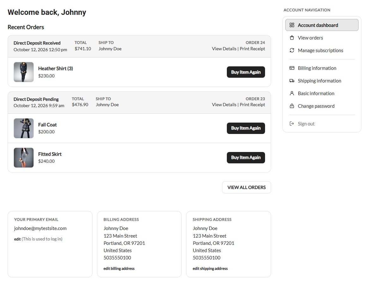The width and height of the screenshot is (369, 285).
Task: View Details for Order 23
Action: pos(224,105)
